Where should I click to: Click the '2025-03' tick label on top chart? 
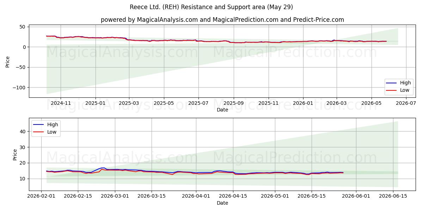pos(129,103)
